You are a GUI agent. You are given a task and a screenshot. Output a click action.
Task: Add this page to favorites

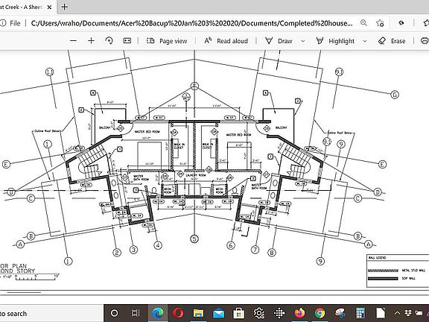pyautogui.click(x=380, y=23)
